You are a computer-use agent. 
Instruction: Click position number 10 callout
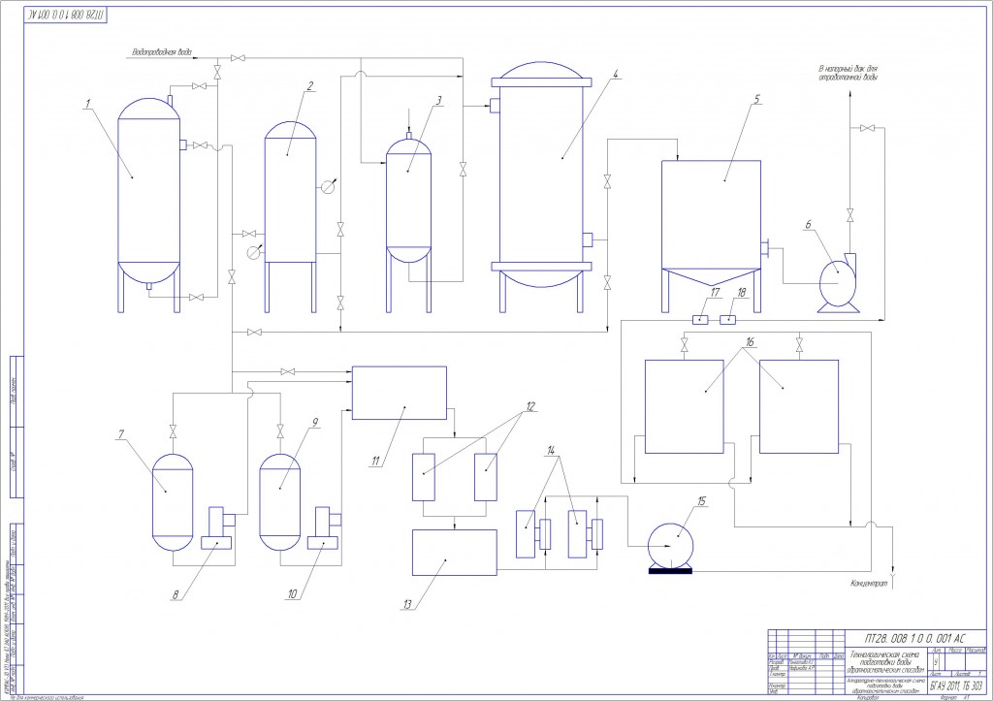[x=292, y=594]
